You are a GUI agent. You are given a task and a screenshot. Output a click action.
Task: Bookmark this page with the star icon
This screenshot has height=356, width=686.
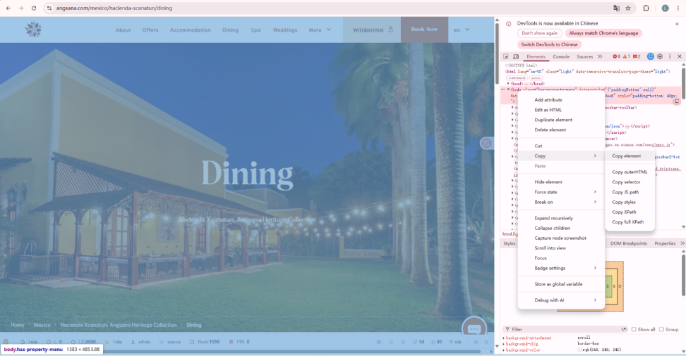pyautogui.click(x=628, y=8)
